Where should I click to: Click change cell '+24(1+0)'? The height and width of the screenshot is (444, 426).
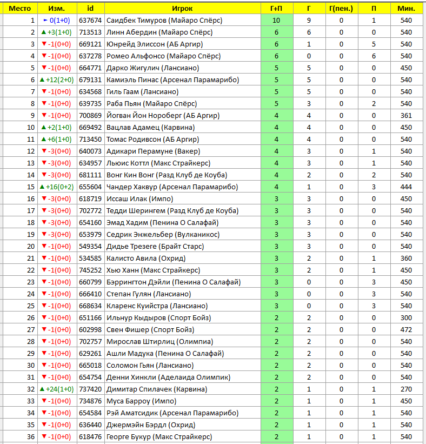point(57,389)
